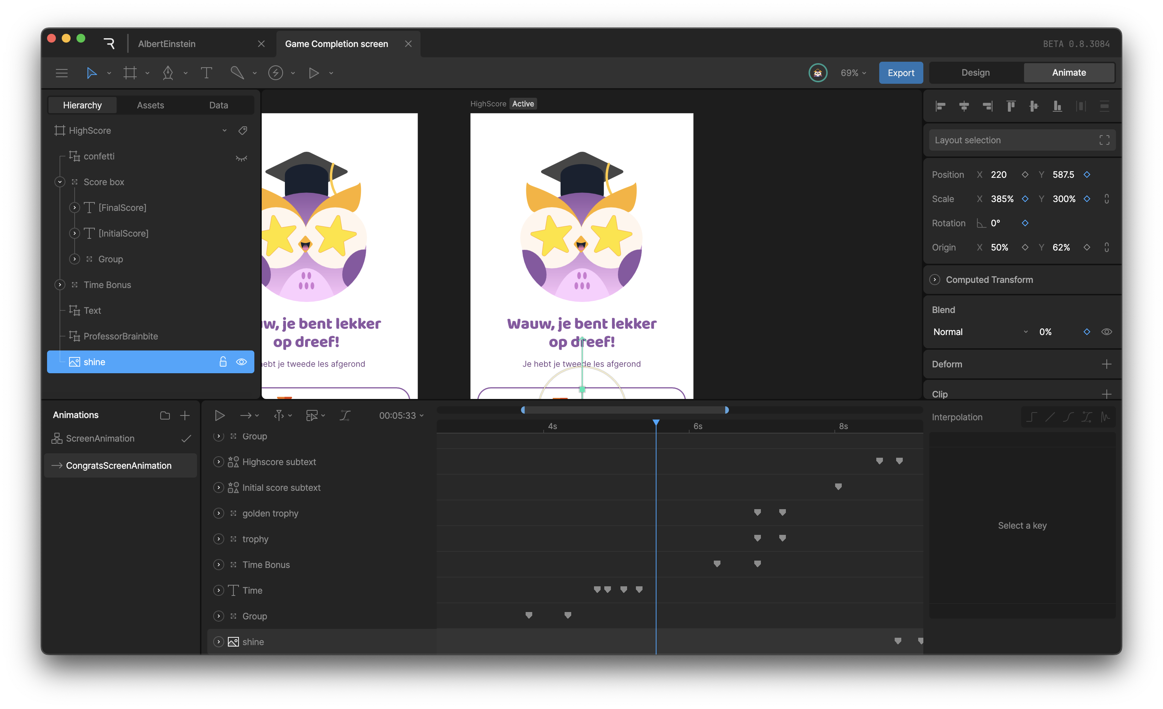Key the Position X value

coord(1025,174)
